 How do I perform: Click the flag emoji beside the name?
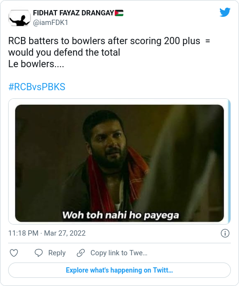coord(119,13)
